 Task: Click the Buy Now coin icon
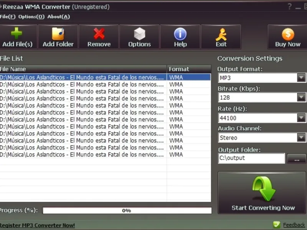[x=288, y=34]
